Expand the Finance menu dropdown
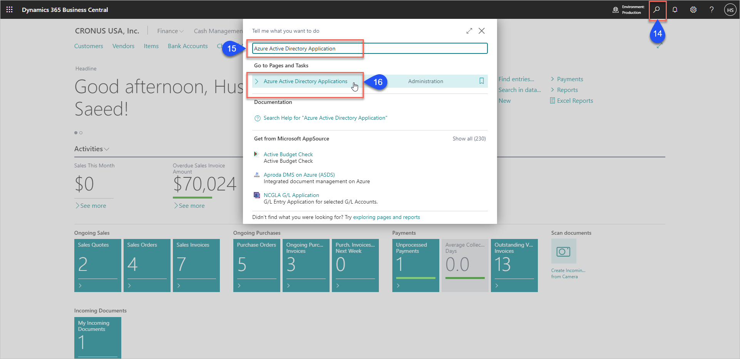 pyautogui.click(x=170, y=31)
